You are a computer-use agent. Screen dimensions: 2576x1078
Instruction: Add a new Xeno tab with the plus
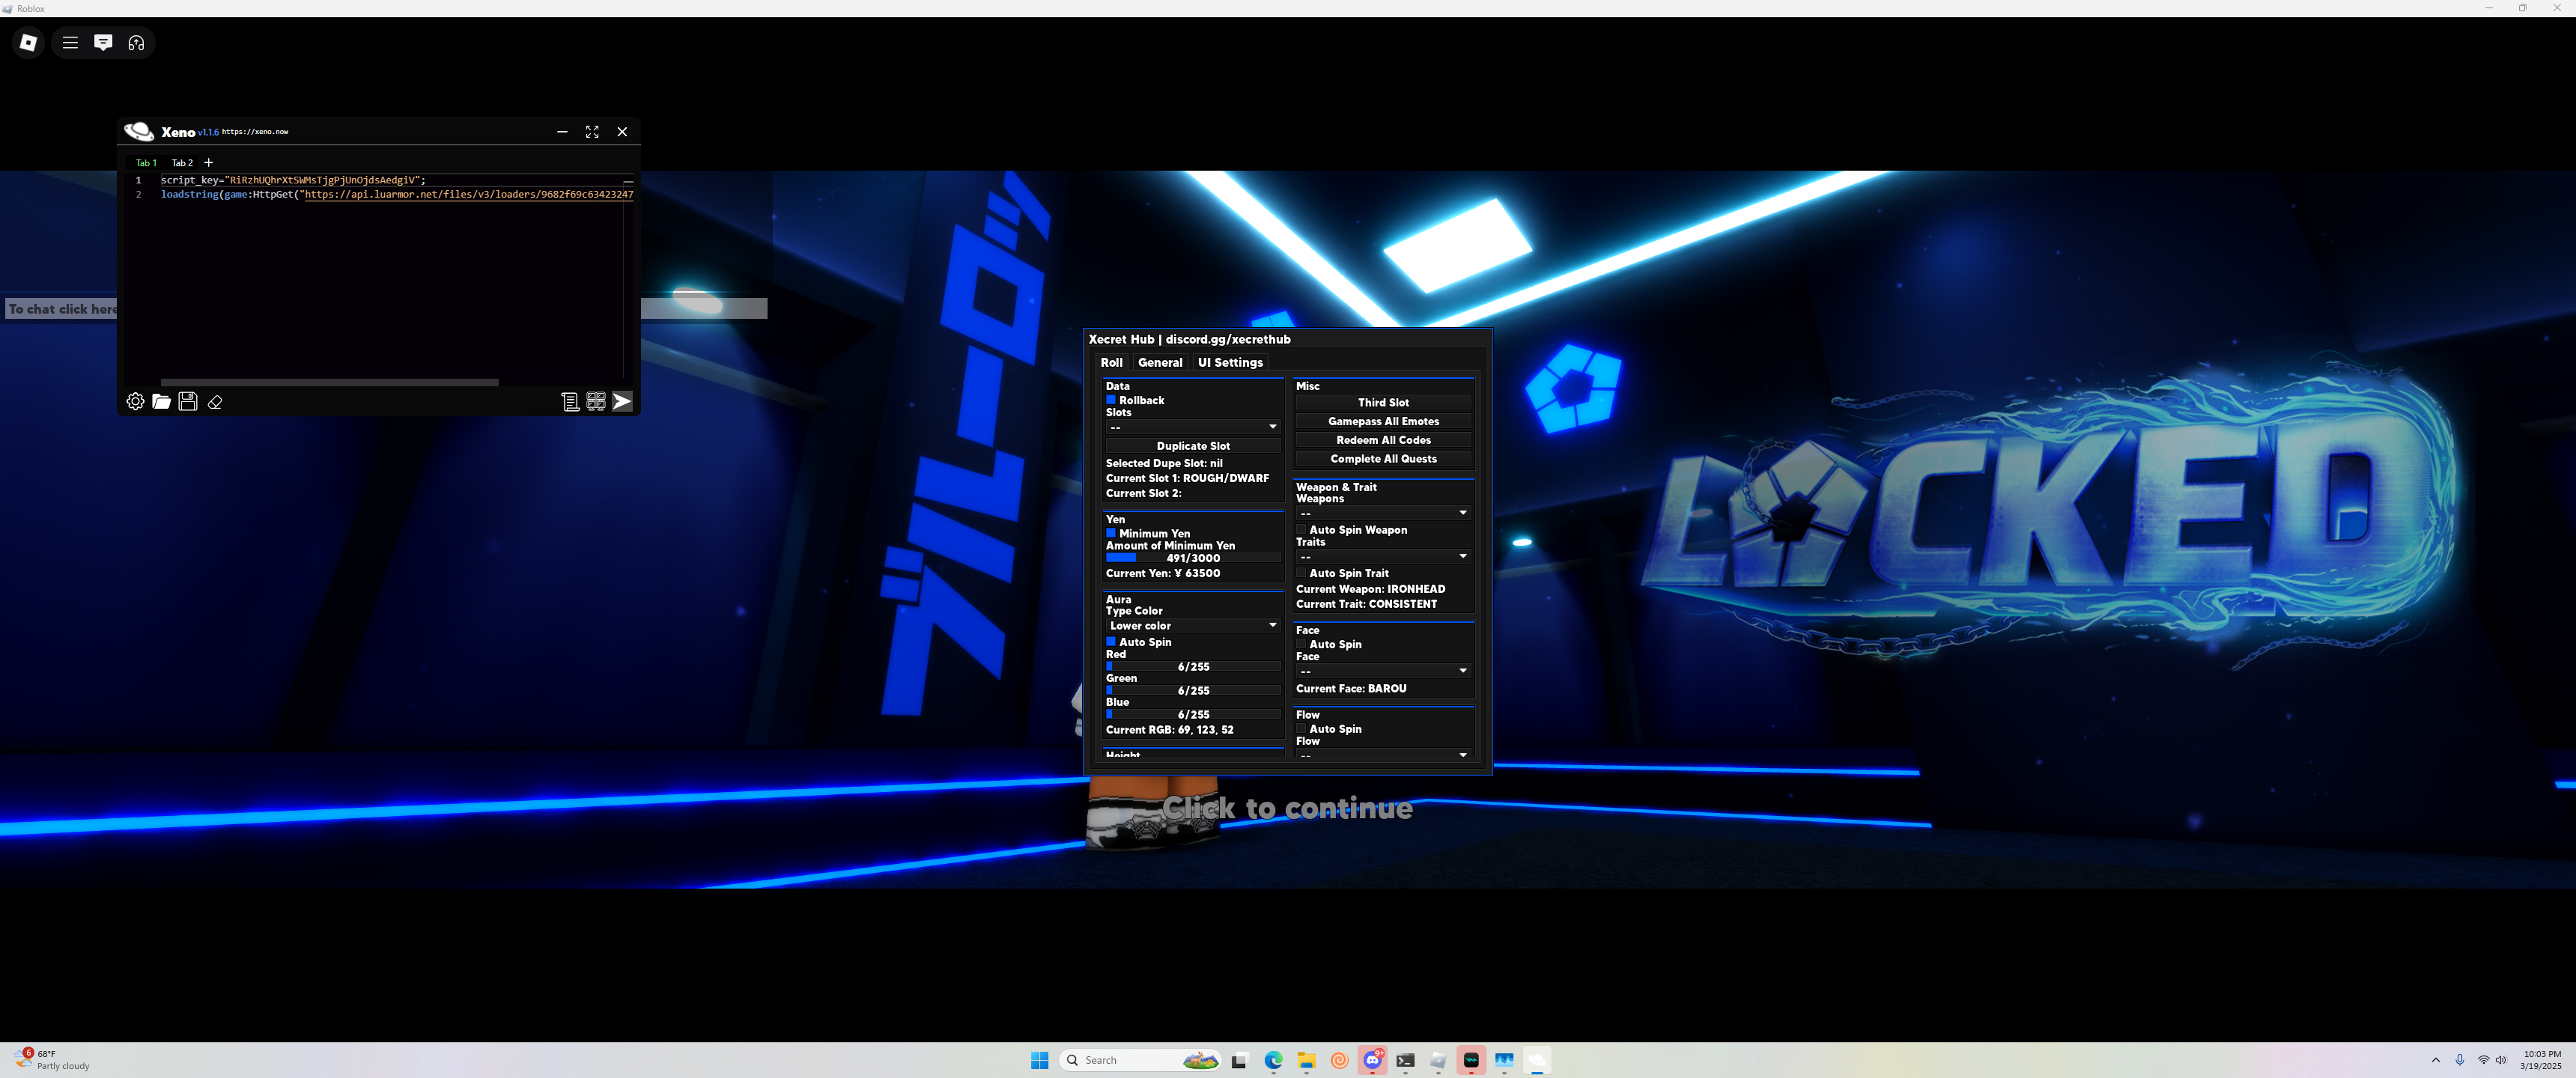tap(208, 162)
